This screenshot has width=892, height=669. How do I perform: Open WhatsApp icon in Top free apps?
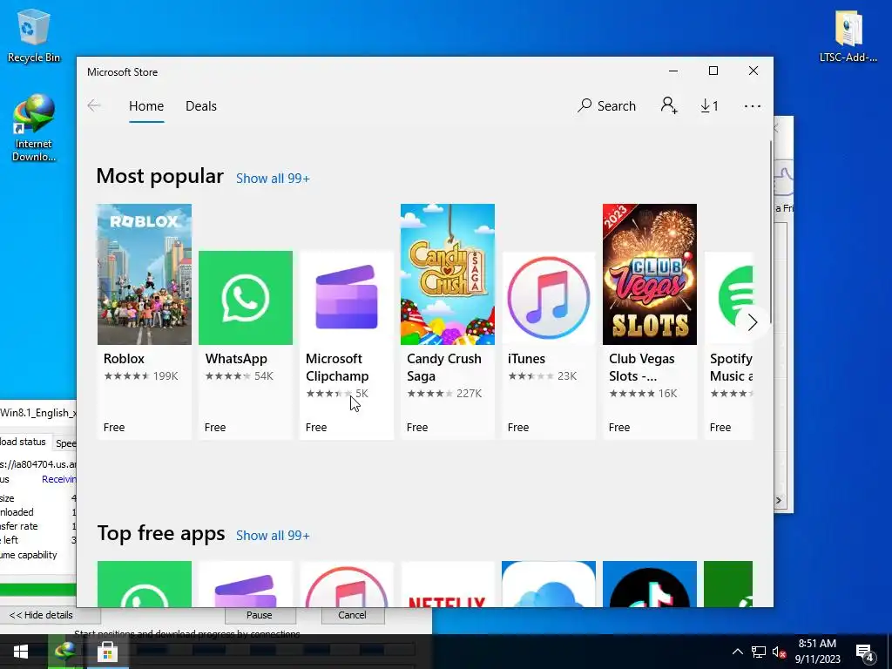(x=145, y=585)
